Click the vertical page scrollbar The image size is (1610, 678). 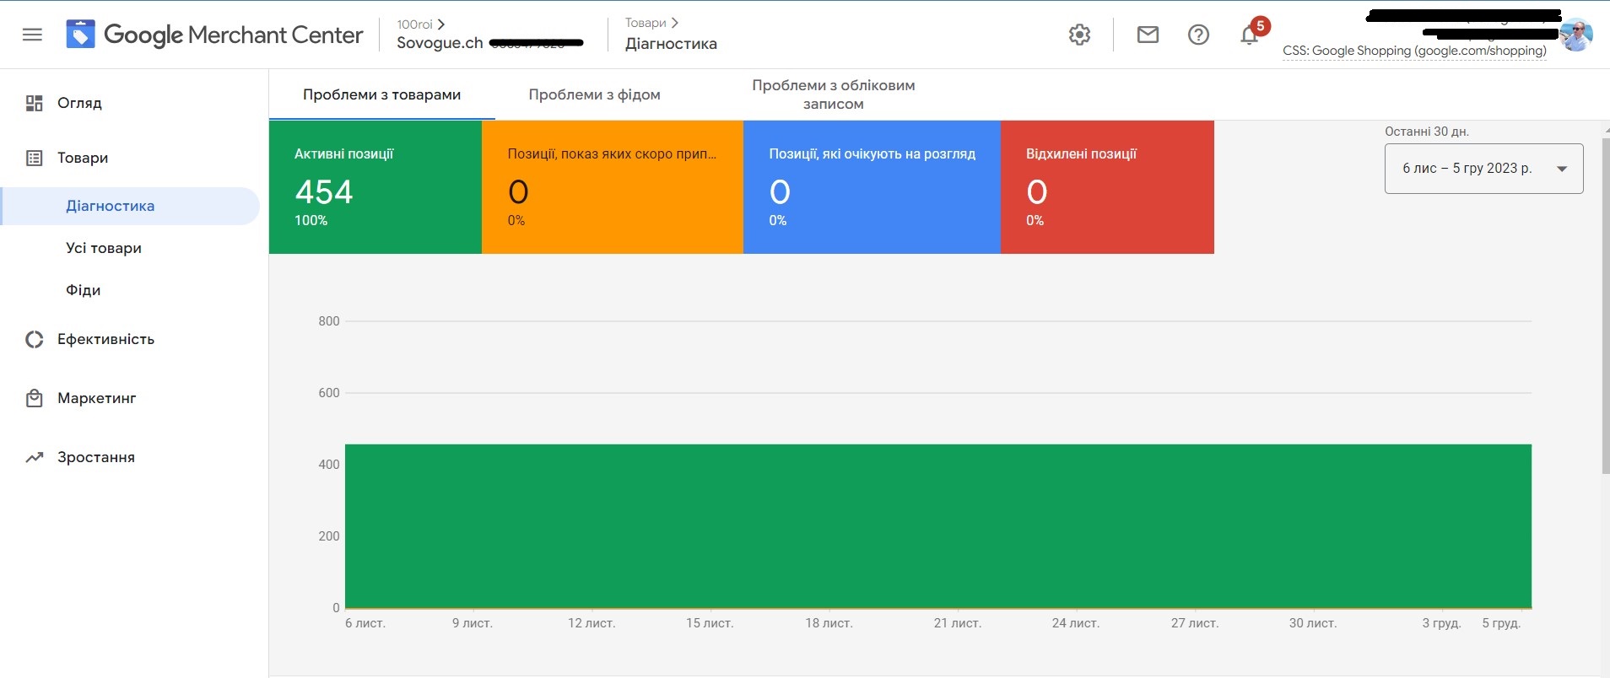click(1605, 304)
